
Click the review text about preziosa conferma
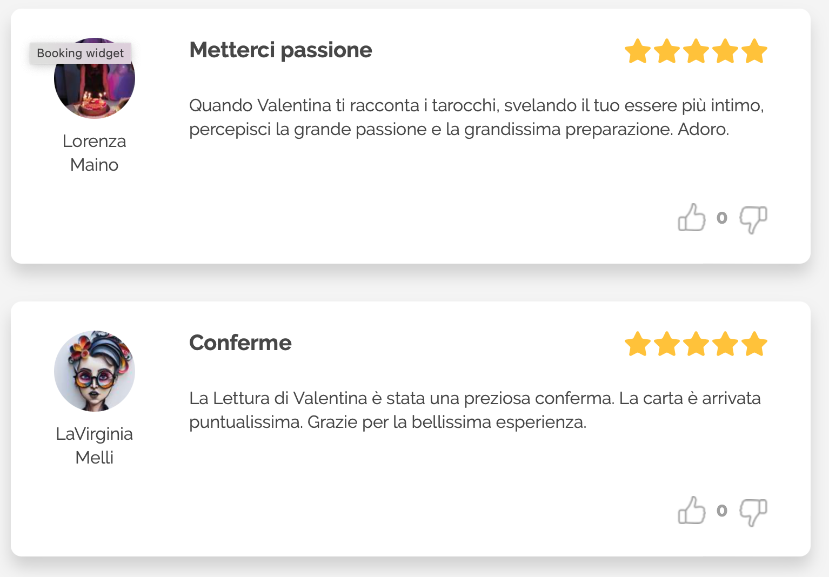(x=474, y=410)
